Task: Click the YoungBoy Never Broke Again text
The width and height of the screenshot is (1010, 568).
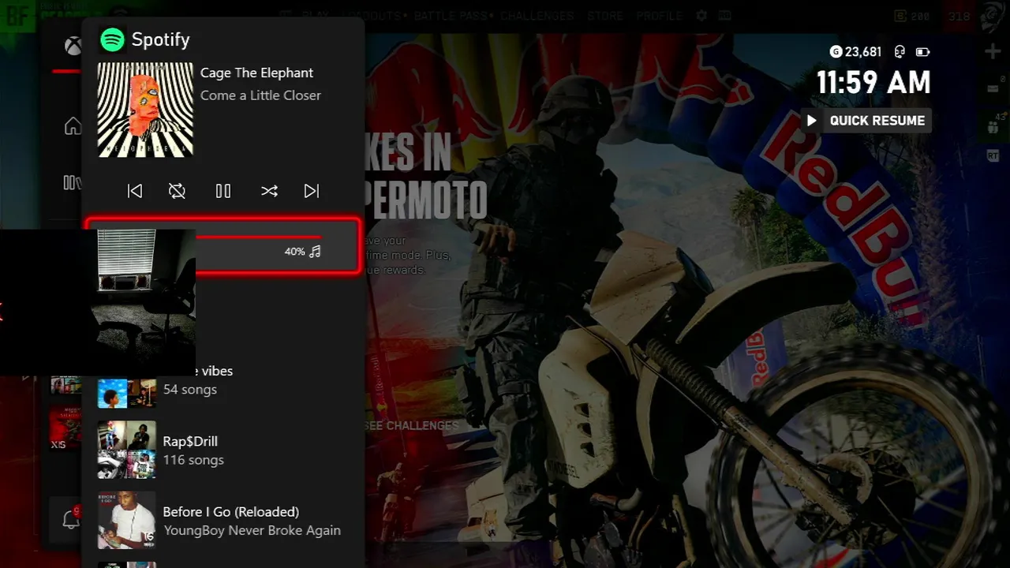Action: pyautogui.click(x=252, y=530)
